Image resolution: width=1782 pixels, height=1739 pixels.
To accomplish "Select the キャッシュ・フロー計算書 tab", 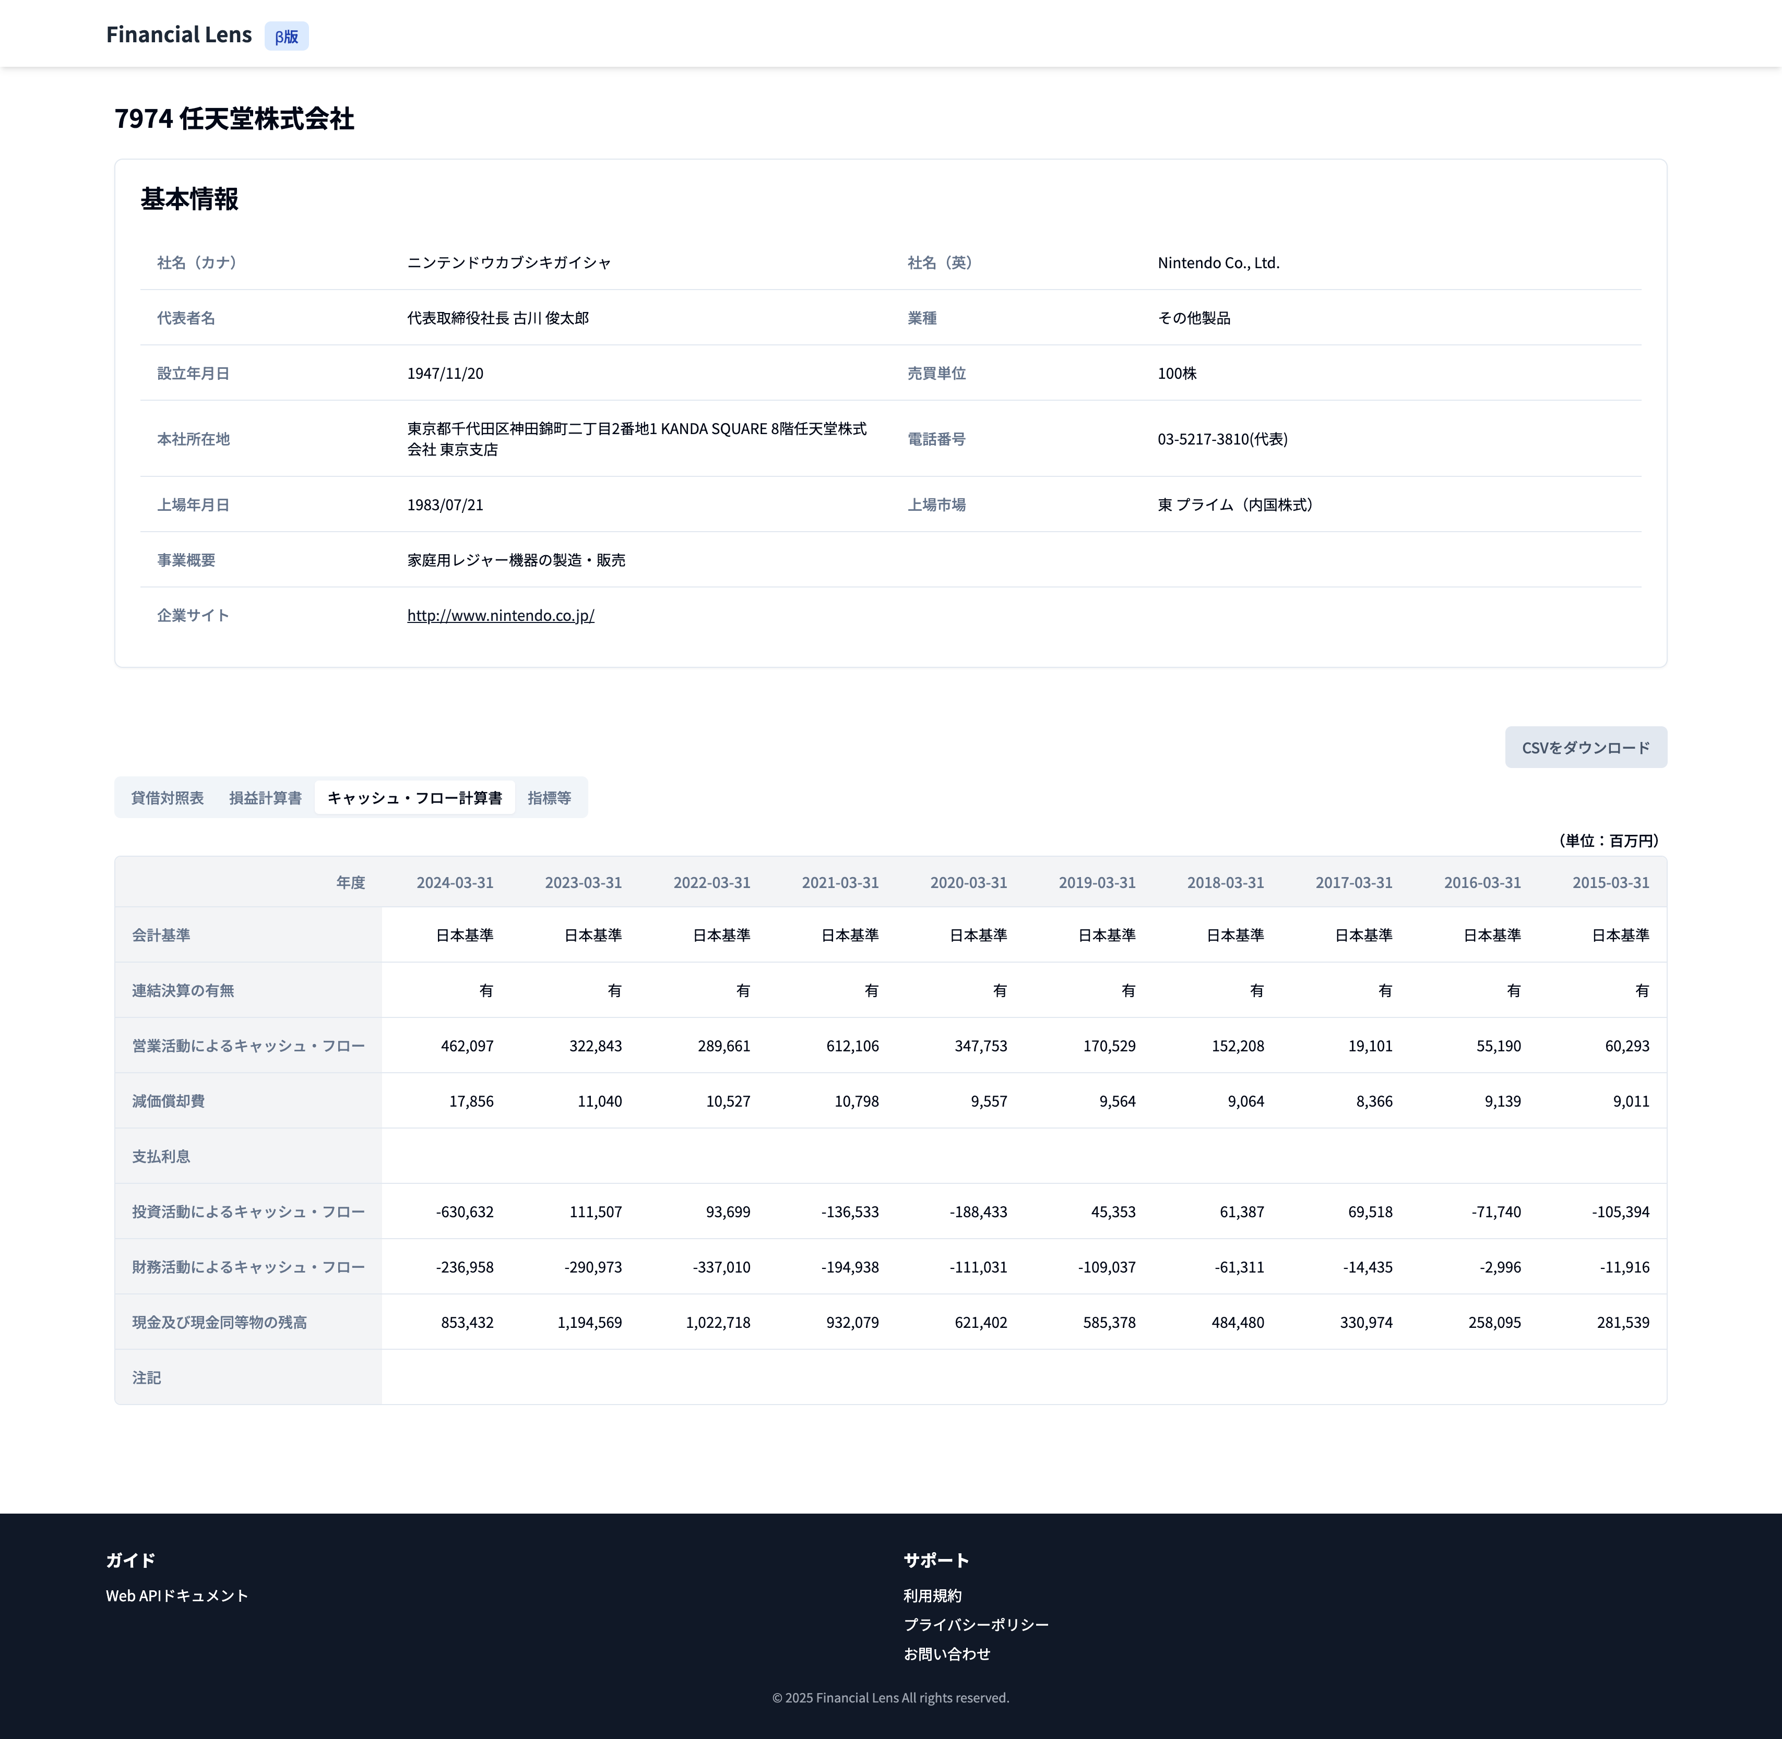I will (414, 797).
